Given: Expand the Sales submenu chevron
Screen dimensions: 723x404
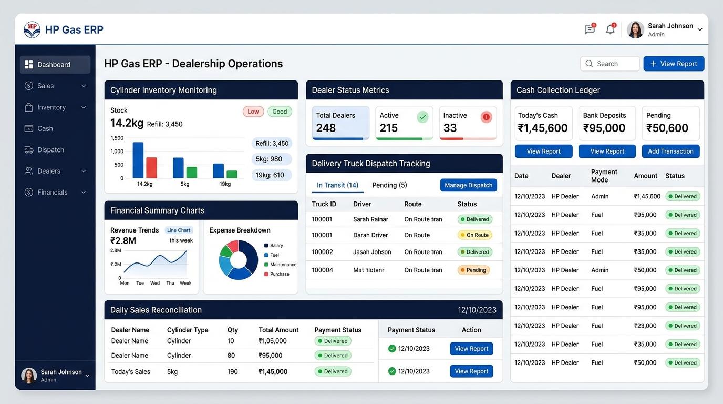Looking at the screenshot, I should coord(84,86).
